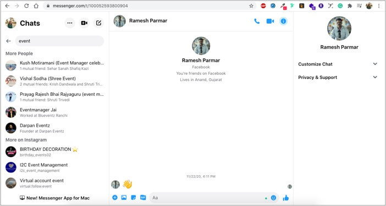Click the 'More on Instagram' heading

pos(26,140)
